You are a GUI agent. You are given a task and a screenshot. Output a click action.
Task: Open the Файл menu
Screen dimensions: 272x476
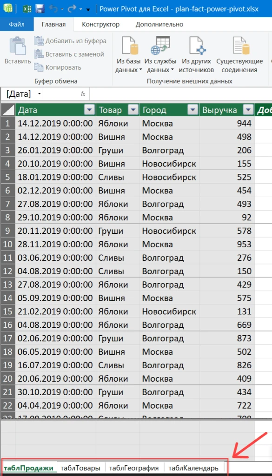click(17, 24)
